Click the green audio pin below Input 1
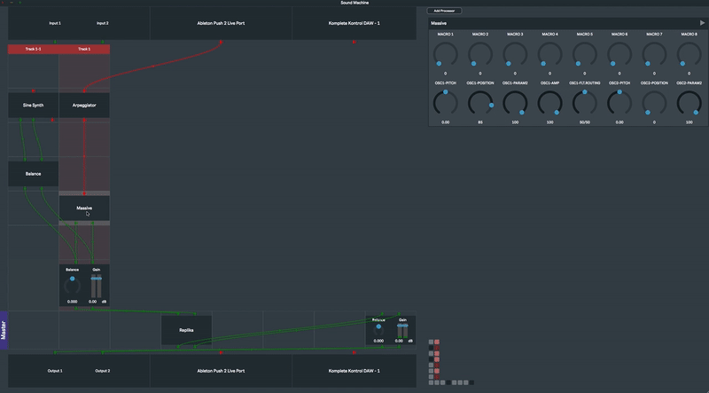 pos(55,42)
